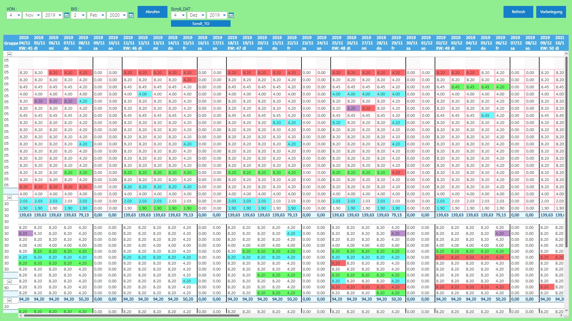Click the Scroll_TO button
572x321 pixels.
[200, 23]
